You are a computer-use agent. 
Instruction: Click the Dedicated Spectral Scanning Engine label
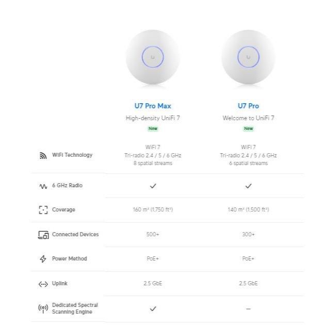(75, 308)
